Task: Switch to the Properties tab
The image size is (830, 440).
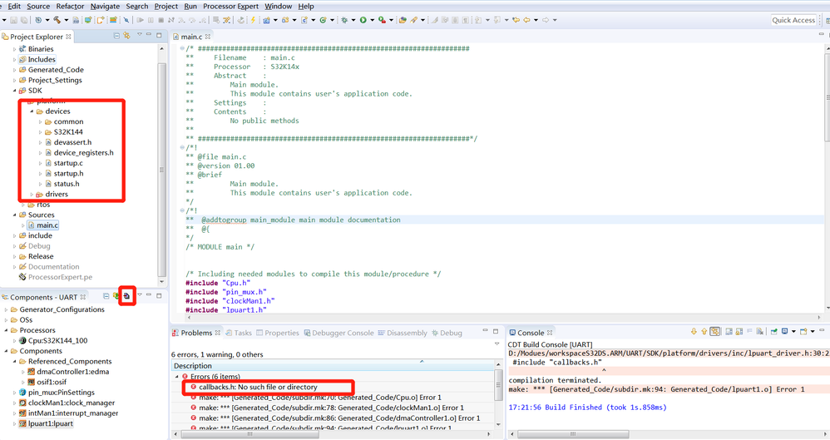Action: [x=278, y=333]
